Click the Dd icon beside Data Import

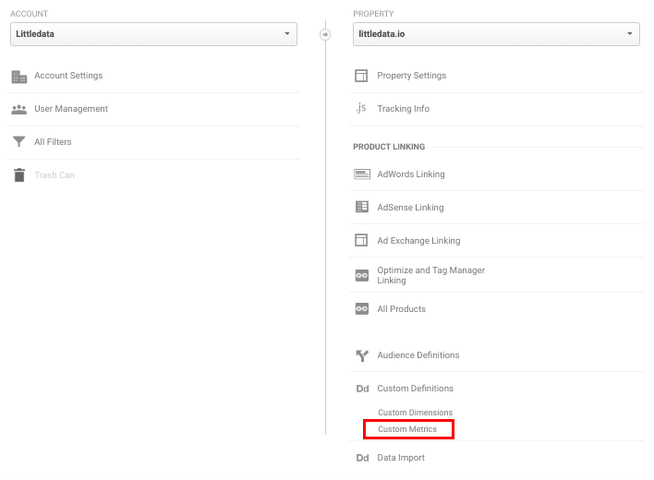[x=362, y=458]
